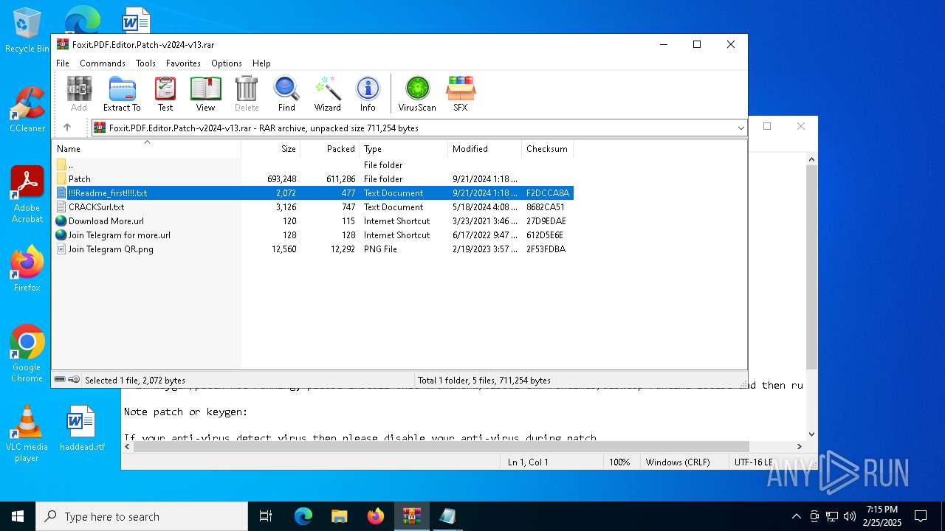
Task: Open Google Chrome desktop shortcut
Action: (27, 353)
